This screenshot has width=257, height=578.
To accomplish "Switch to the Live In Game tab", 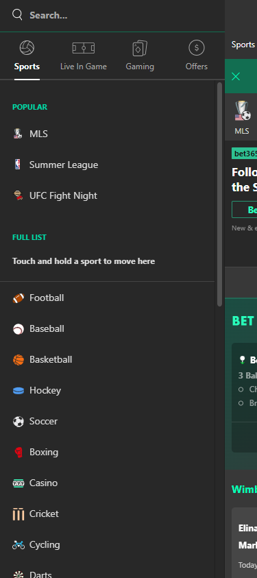I will pyautogui.click(x=84, y=56).
